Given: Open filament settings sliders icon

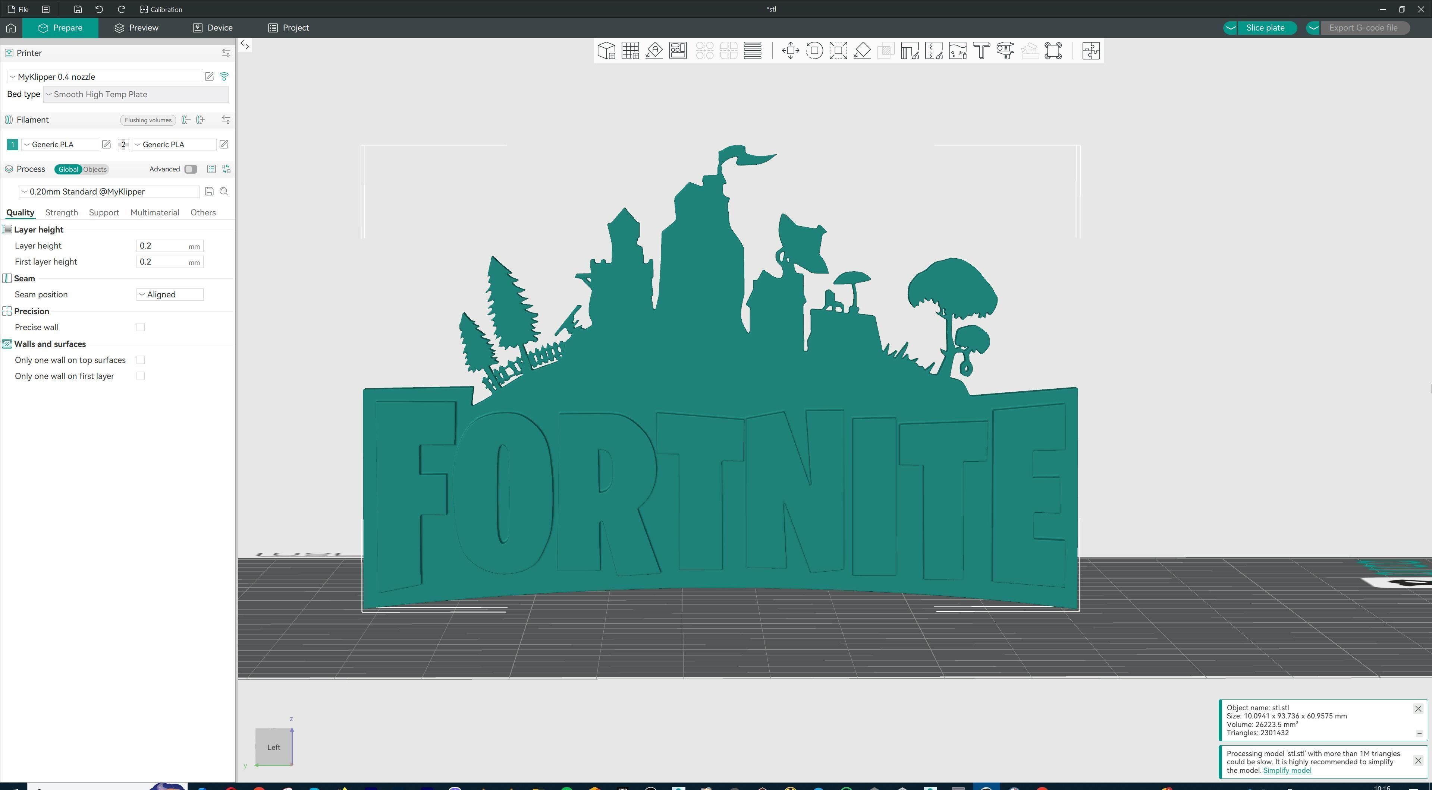Looking at the screenshot, I should point(226,120).
